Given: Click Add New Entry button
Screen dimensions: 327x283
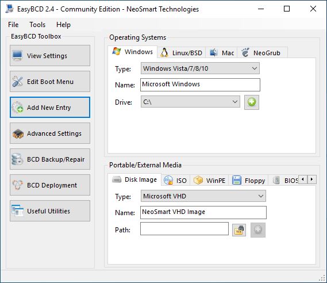Looking at the screenshot, I should pos(50,108).
